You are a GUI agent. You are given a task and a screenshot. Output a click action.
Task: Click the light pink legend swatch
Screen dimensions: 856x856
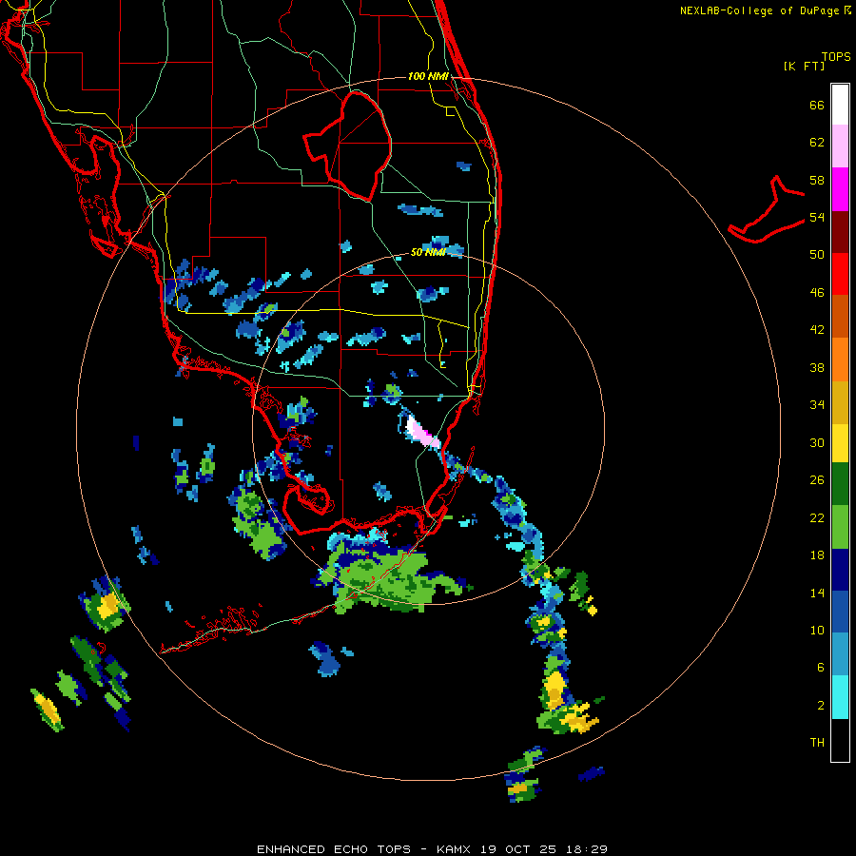click(840, 146)
